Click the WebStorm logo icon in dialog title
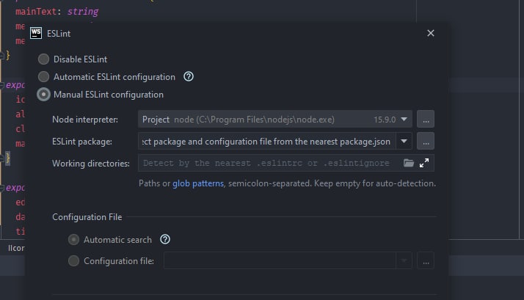Viewport: 524px width, 300px height. tap(36, 32)
